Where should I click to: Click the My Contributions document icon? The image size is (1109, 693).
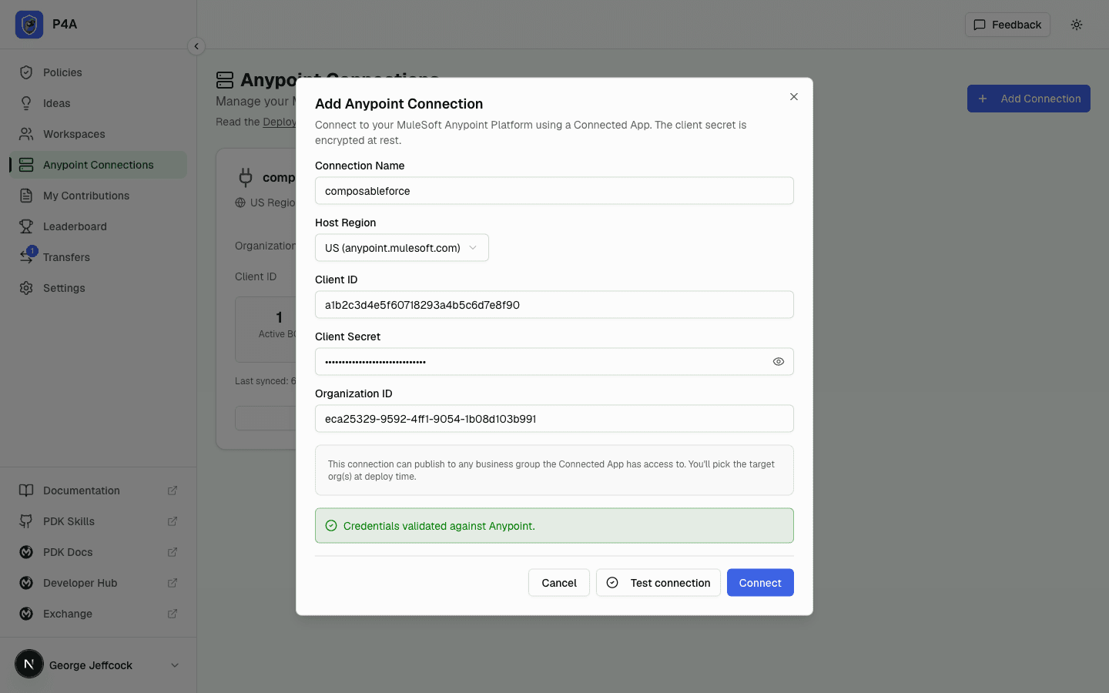pyautogui.click(x=26, y=196)
